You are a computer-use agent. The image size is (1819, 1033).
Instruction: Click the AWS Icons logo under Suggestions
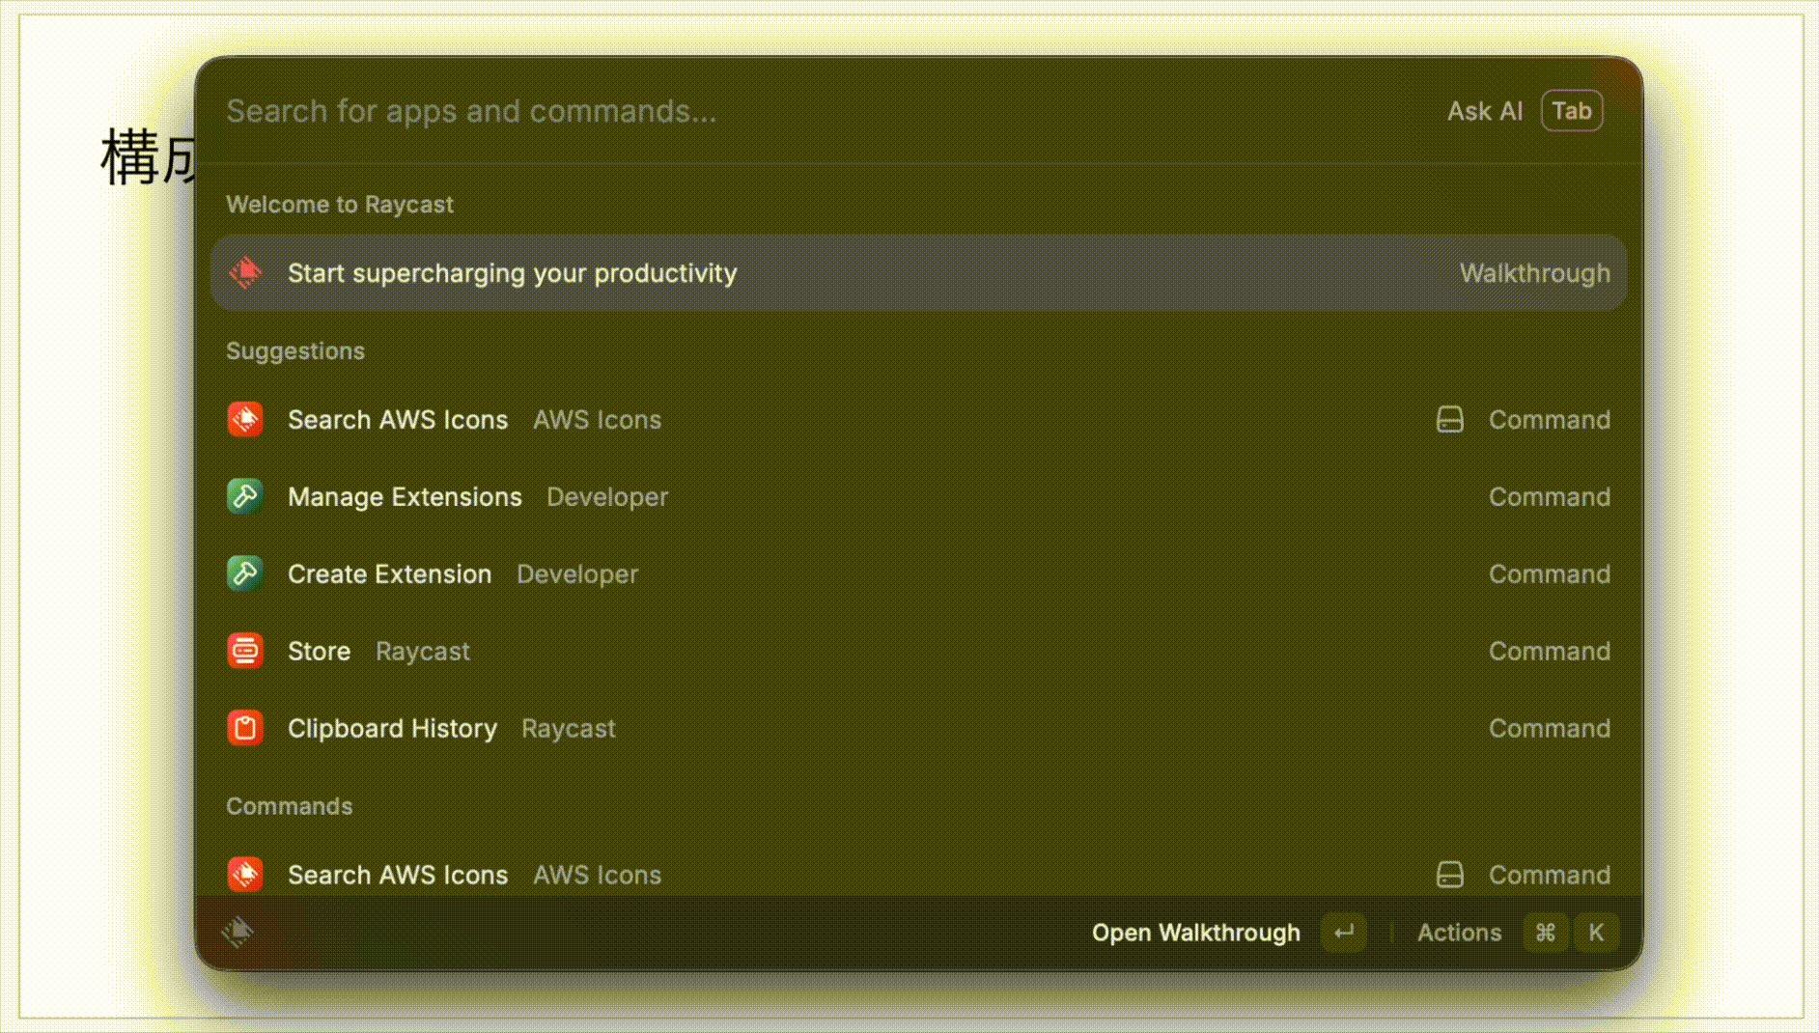(x=245, y=420)
